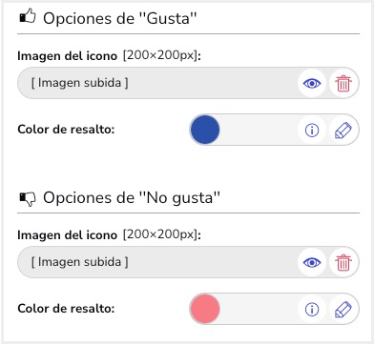Click the blue "Gusta" highlight color swatch
Screen dimensions: 374x345
click(x=205, y=130)
